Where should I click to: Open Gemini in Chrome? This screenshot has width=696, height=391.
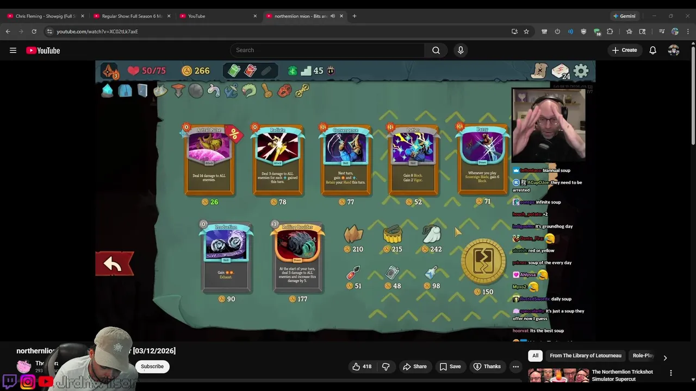(624, 16)
